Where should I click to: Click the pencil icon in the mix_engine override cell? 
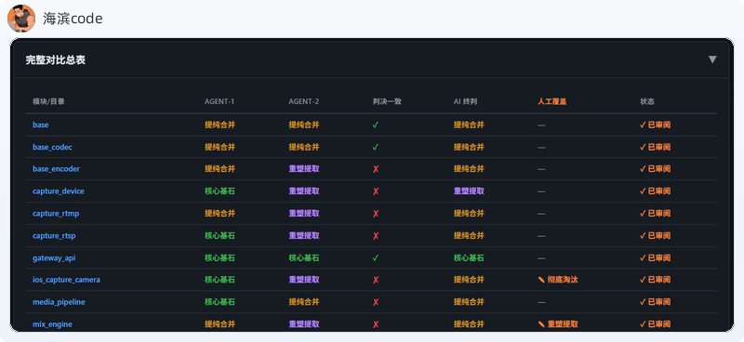(541, 324)
